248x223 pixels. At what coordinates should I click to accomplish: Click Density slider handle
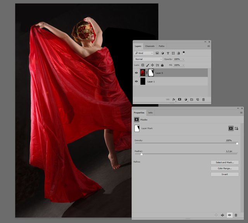237,143
